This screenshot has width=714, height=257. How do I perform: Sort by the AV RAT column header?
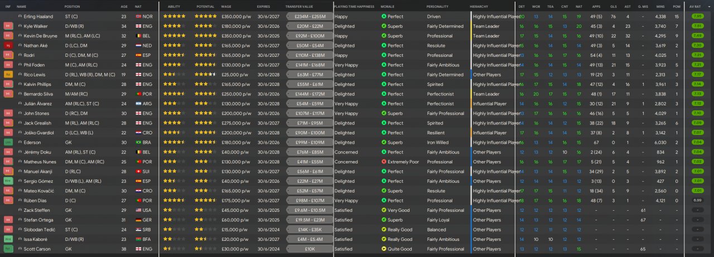695,6
